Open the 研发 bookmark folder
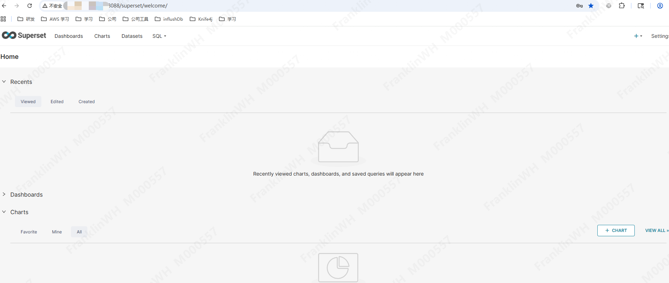The height and width of the screenshot is (283, 669). (26, 19)
